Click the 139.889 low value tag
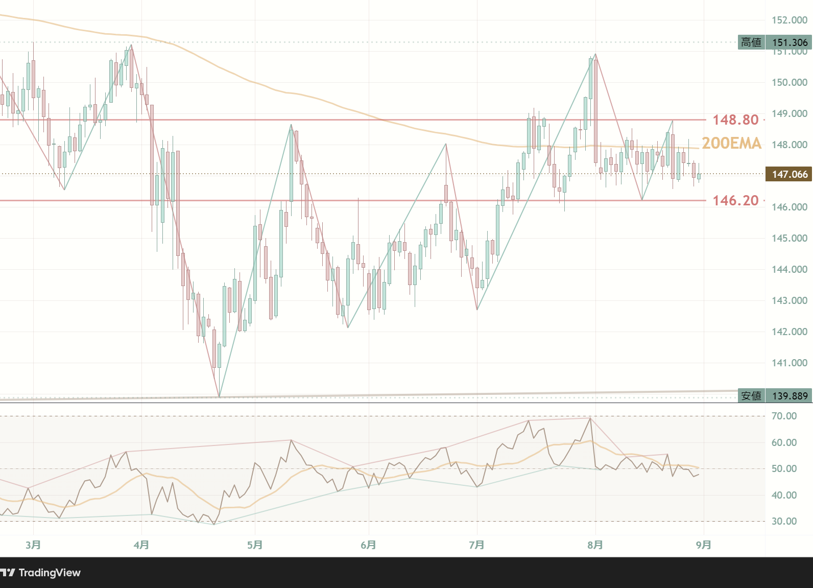 tap(789, 396)
